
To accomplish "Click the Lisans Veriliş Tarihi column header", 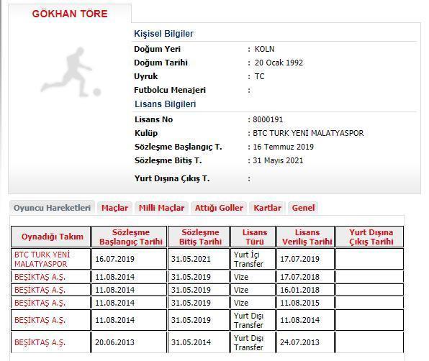I will click(x=306, y=237).
